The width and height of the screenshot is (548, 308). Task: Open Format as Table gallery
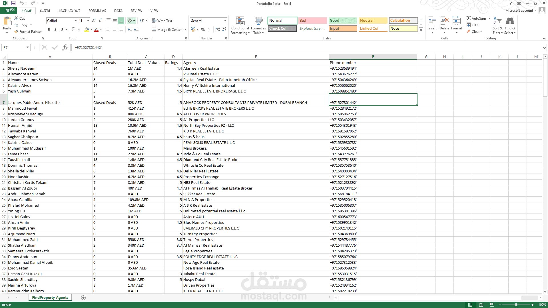pyautogui.click(x=258, y=25)
